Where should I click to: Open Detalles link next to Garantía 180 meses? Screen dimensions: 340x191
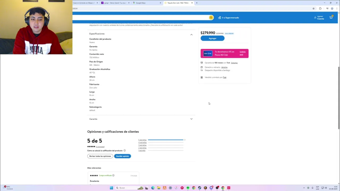pos(234,63)
